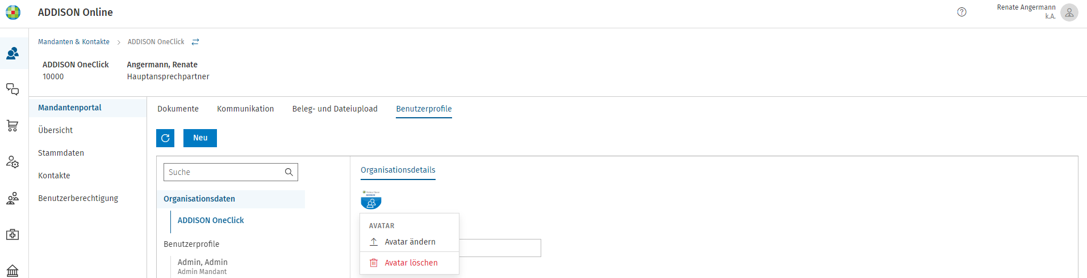This screenshot has height=278, width=1087.
Task: Click the search magnifier icon
Action: (x=289, y=172)
